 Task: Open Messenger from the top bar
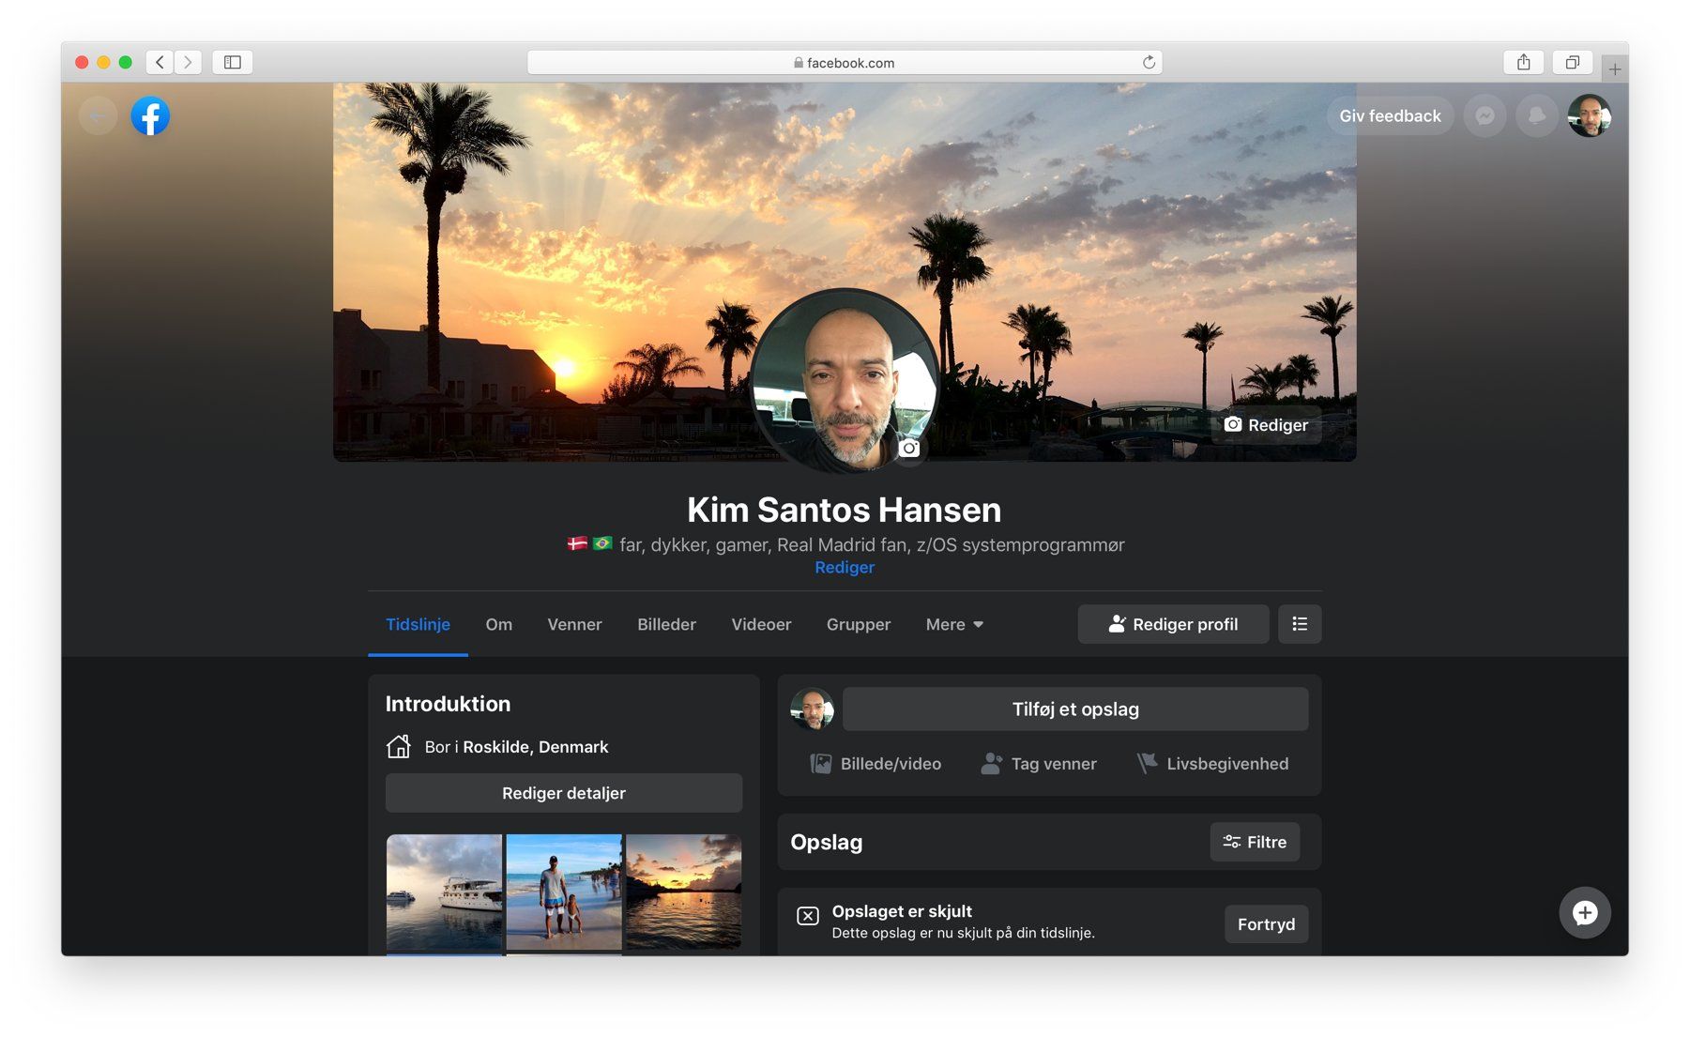click(1484, 115)
